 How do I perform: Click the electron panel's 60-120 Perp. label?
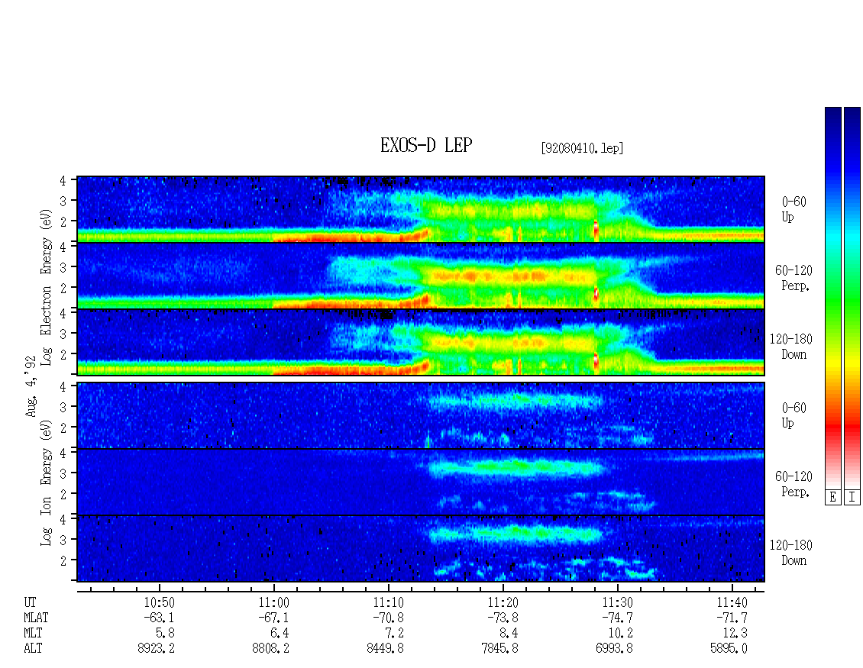794,278
